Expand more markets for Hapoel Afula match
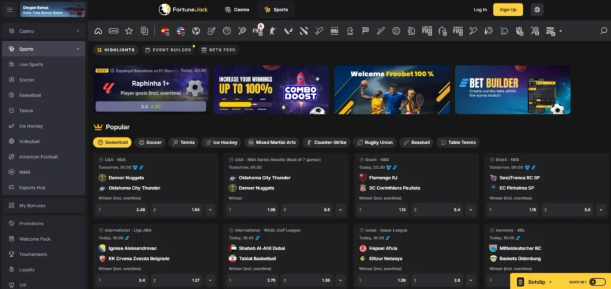The image size is (611, 289). coord(471,280)
